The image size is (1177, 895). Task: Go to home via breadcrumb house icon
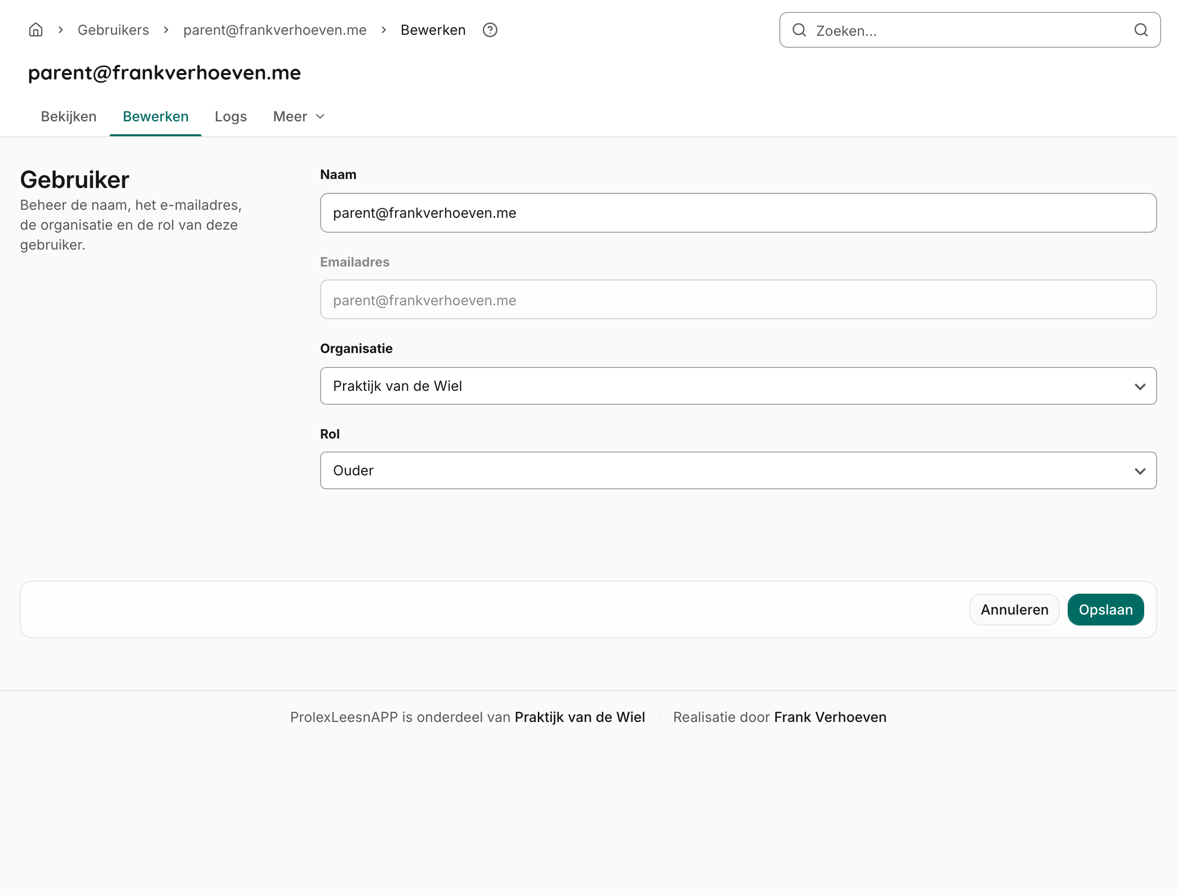36,30
